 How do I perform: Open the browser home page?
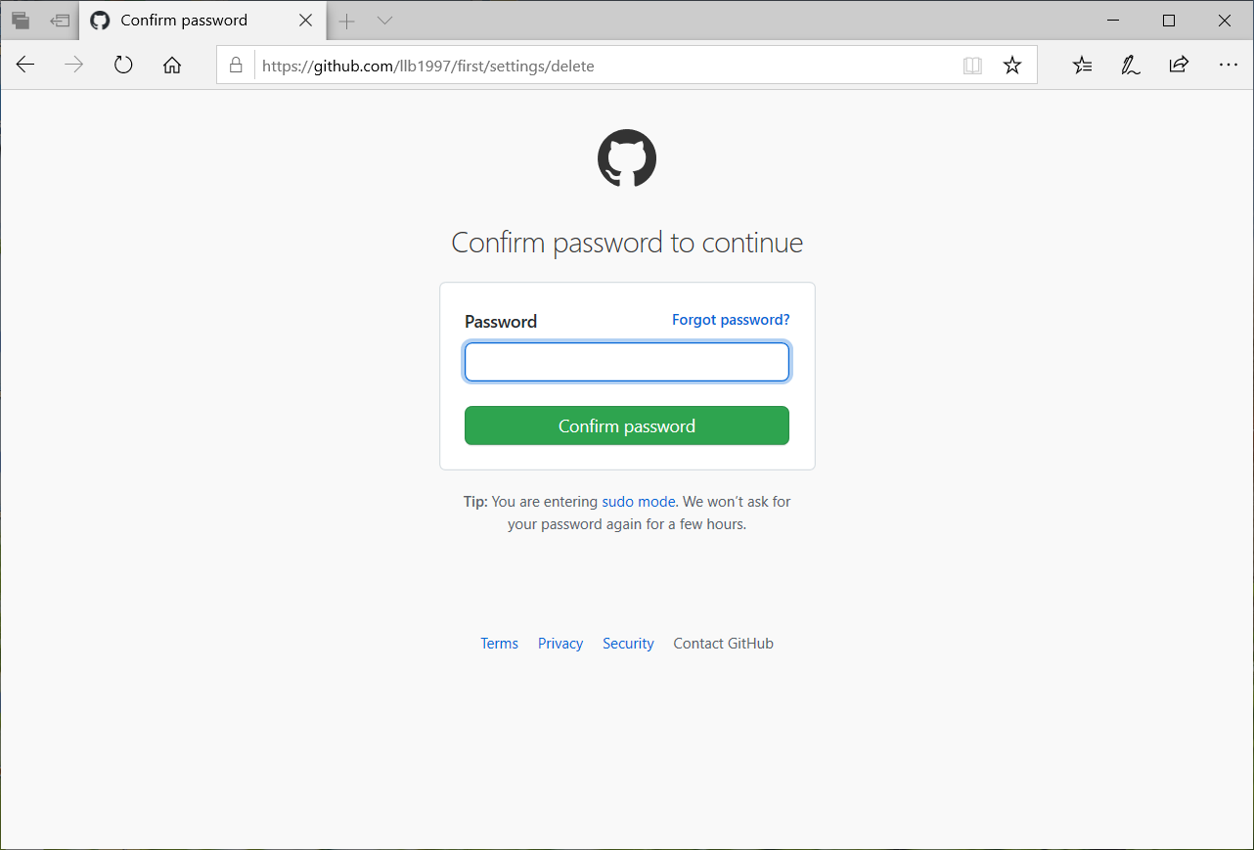pos(172,66)
